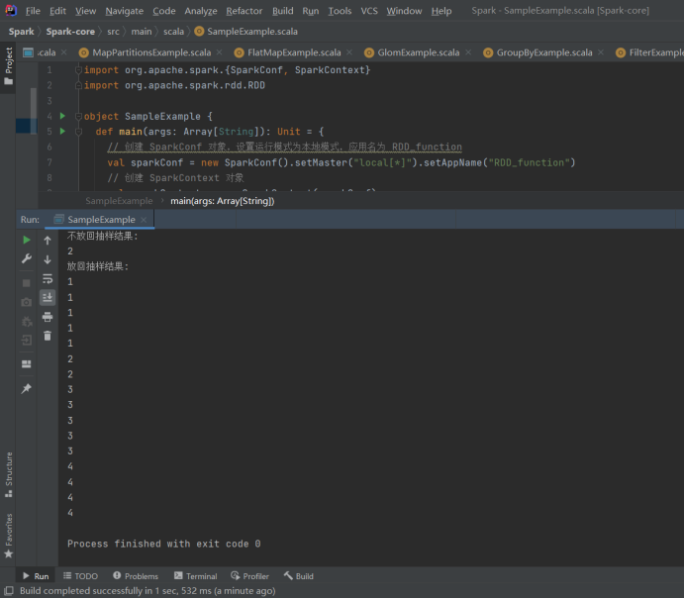Click Down the stack trace arrow
Viewport: 685px width, 599px height.
[x=48, y=259]
